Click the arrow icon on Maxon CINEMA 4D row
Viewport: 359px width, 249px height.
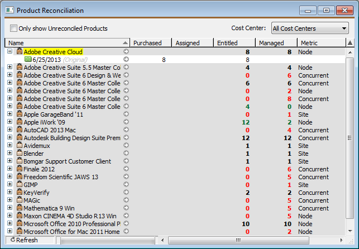point(126,216)
